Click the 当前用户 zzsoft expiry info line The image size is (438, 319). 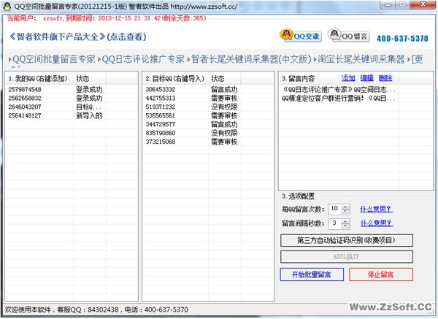(107, 18)
